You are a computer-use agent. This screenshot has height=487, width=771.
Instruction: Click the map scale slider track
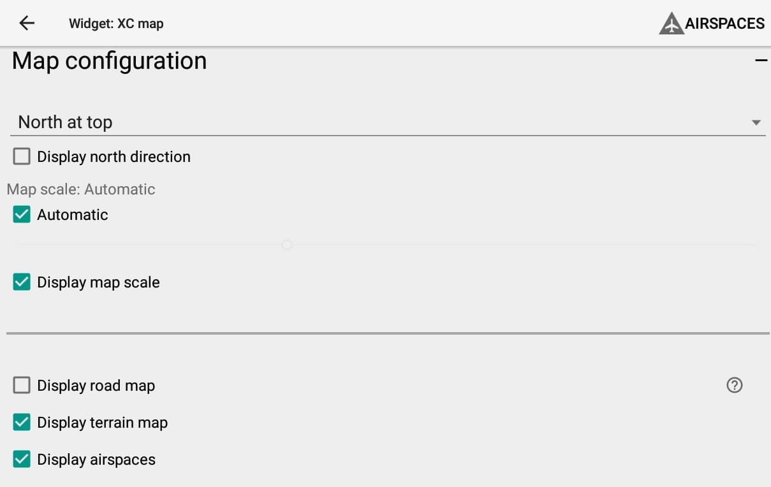click(x=388, y=245)
